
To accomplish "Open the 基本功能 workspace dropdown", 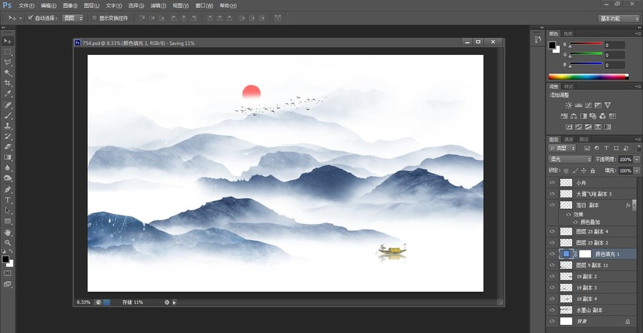I will coord(619,19).
